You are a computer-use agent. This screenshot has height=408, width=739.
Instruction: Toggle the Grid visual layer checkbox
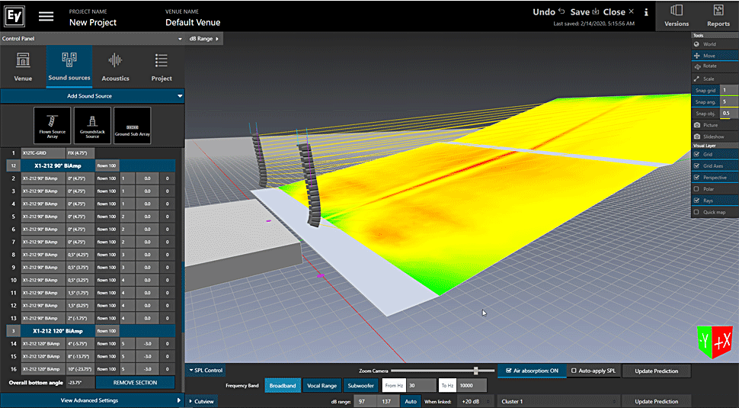(696, 154)
